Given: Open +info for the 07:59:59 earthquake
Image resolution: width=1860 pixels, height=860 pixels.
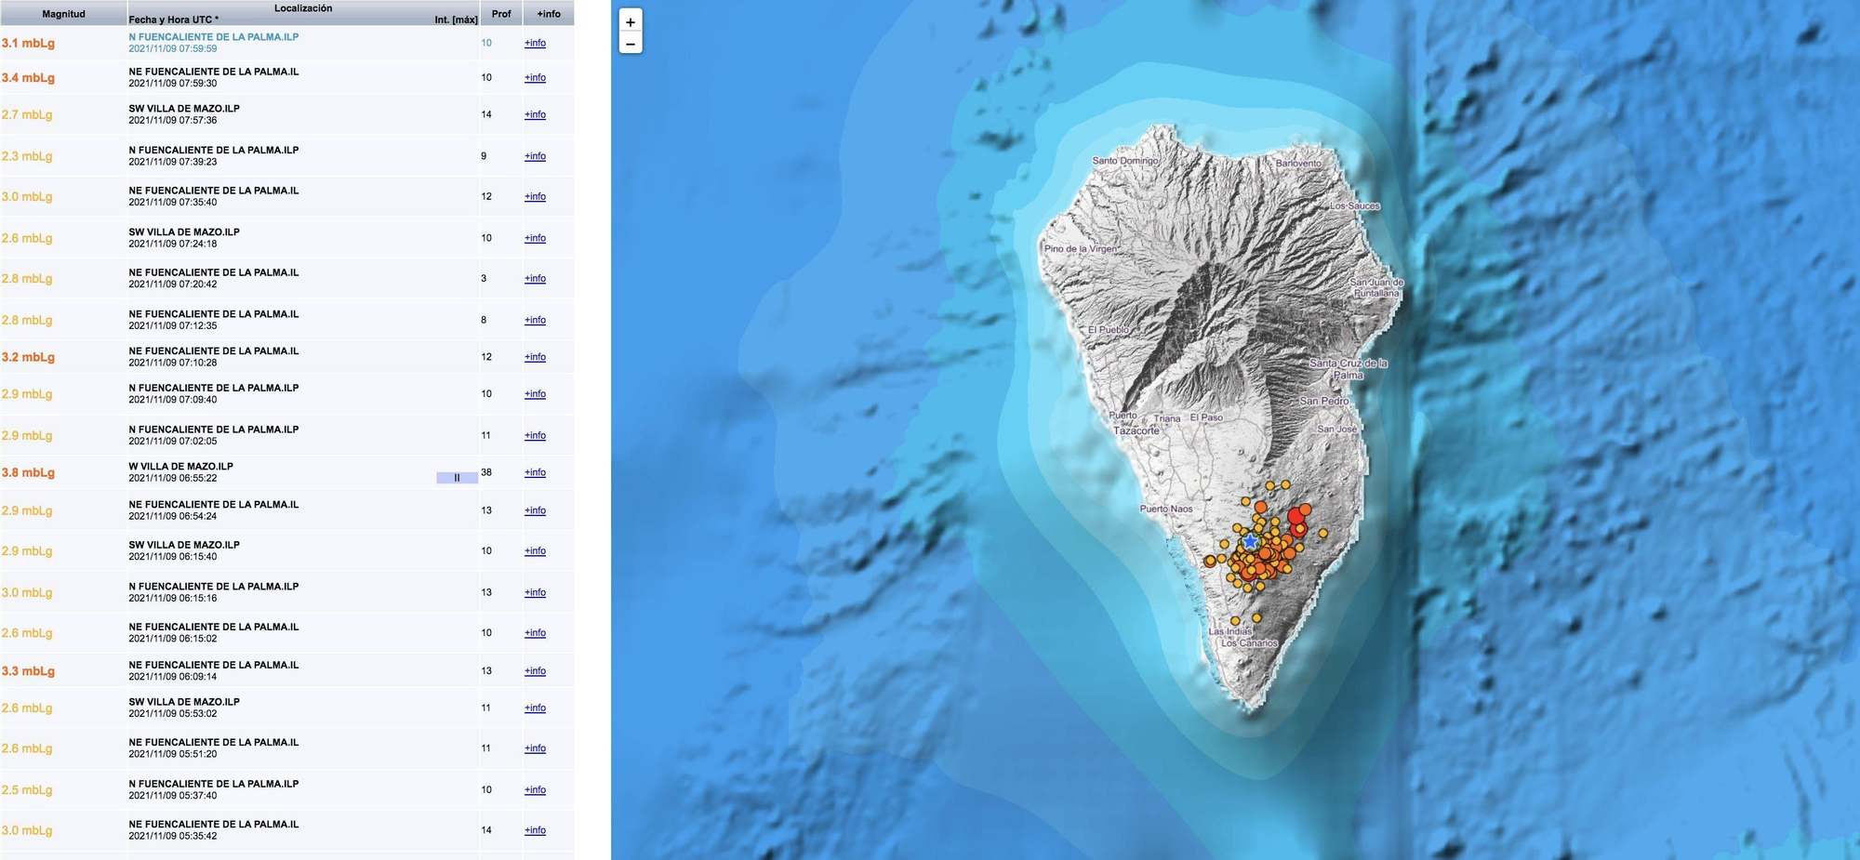Looking at the screenshot, I should 535,43.
